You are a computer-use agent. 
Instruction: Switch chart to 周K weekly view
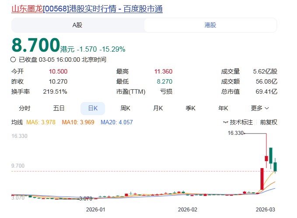coord(127,108)
